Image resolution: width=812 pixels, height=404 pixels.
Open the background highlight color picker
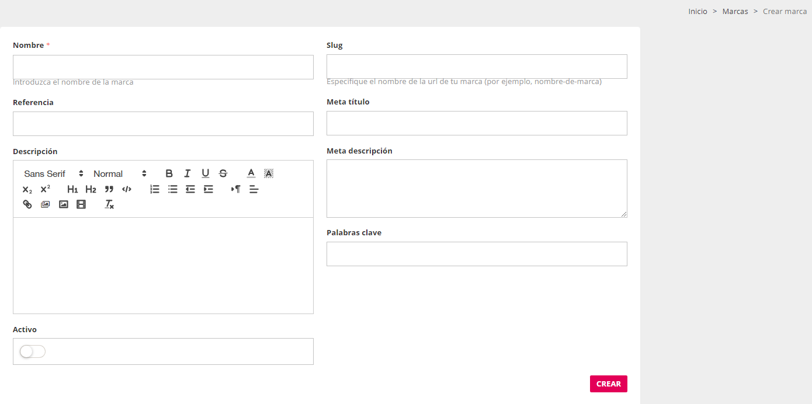click(x=269, y=173)
